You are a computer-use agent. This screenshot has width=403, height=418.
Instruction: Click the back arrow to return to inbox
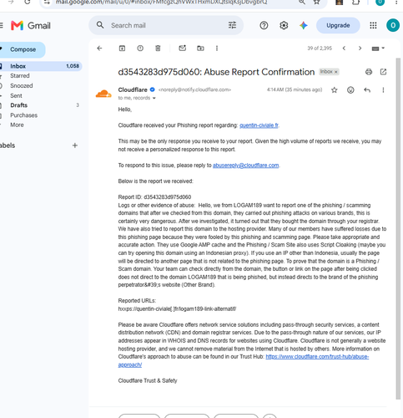[x=99, y=48]
